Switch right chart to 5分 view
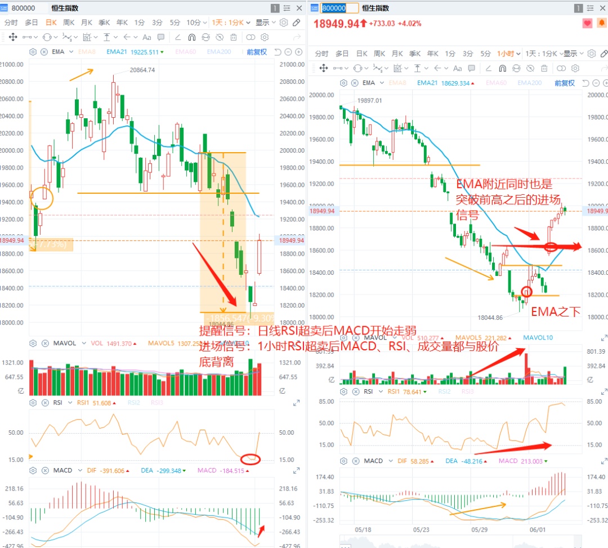Image resolution: width=608 pixels, height=548 pixels. click(x=485, y=54)
